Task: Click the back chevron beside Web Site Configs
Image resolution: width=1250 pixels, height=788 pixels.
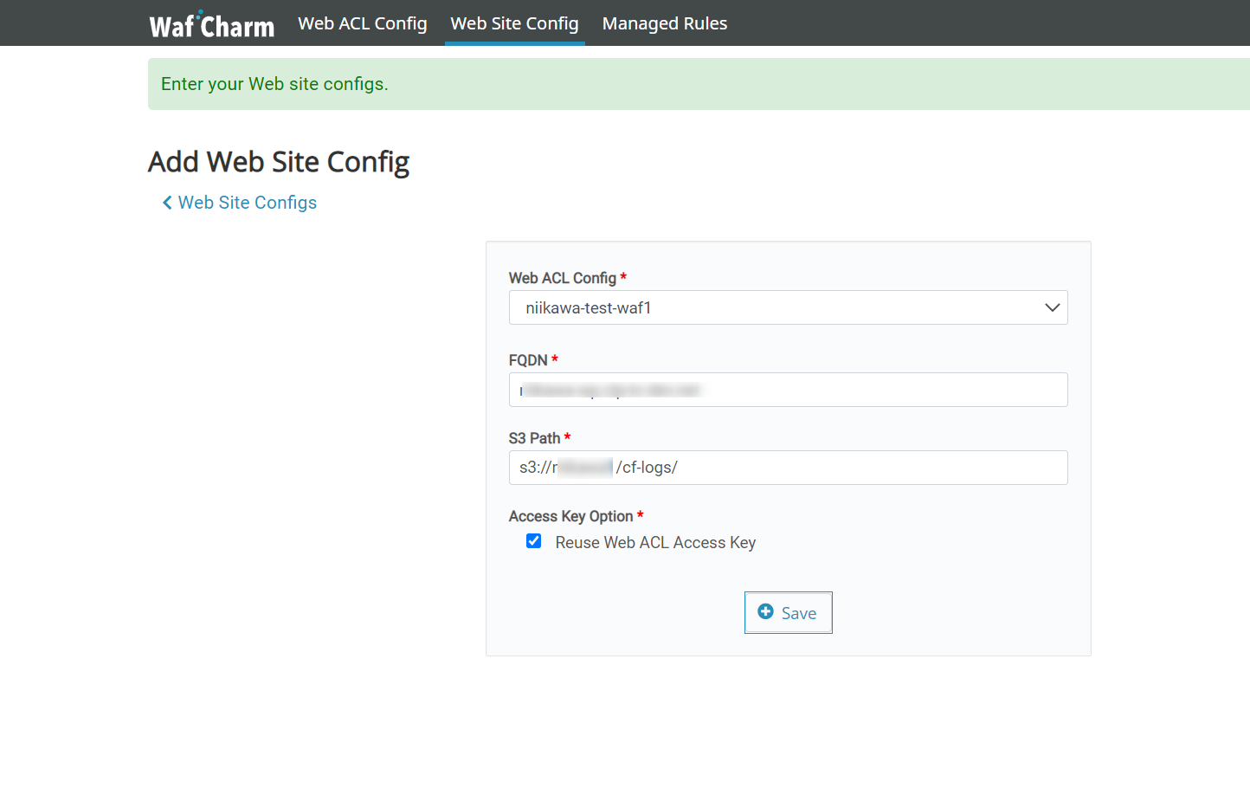Action: [x=166, y=202]
